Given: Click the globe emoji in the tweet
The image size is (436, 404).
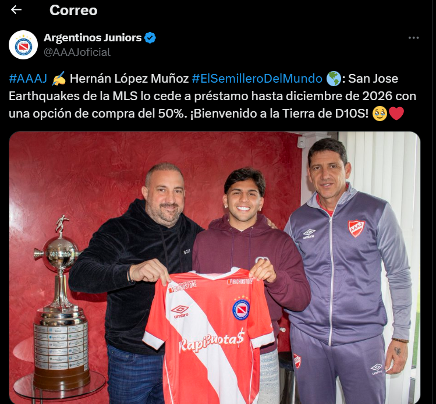Looking at the screenshot, I should (x=334, y=79).
